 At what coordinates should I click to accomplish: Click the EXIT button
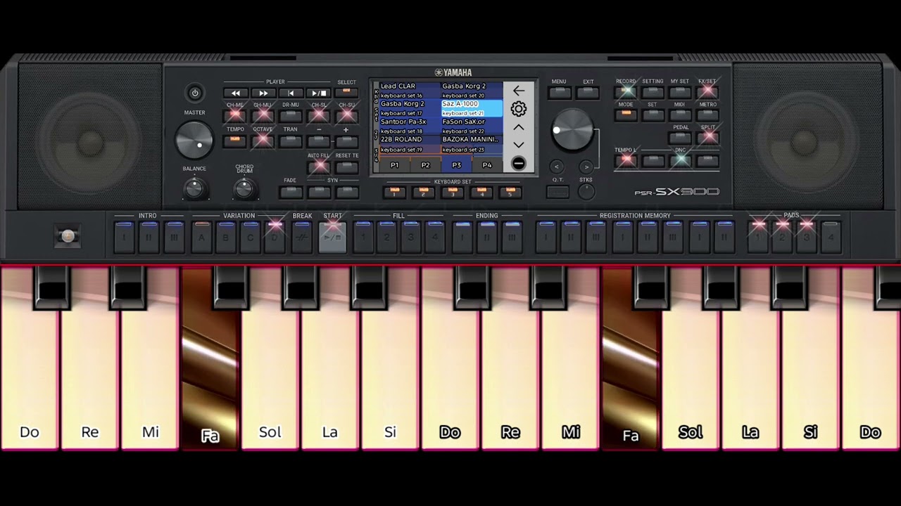click(x=588, y=92)
